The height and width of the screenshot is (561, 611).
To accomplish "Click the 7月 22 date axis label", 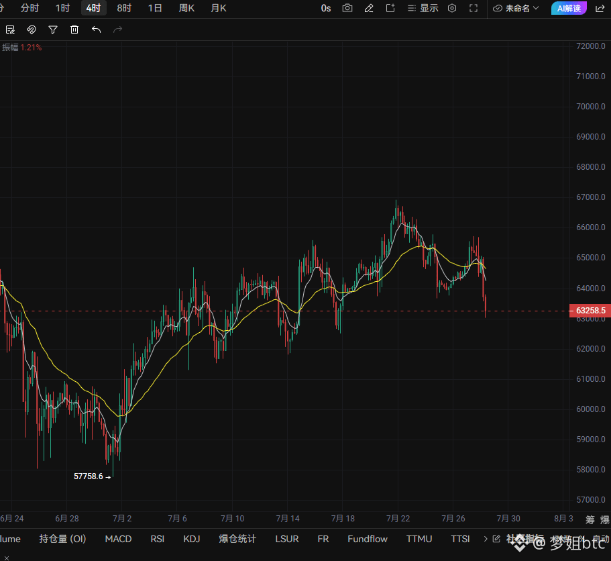I will [398, 519].
